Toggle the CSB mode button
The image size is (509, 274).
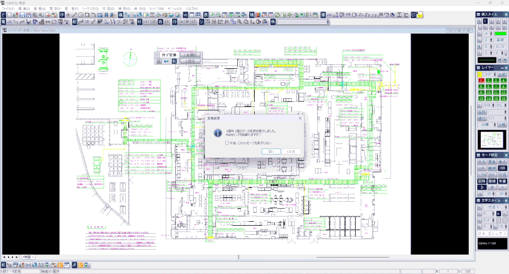pos(502,168)
